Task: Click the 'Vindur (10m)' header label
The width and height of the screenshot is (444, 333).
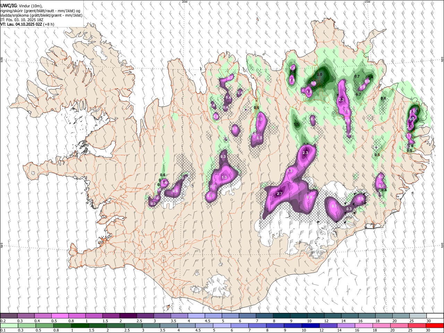Action: 30,6
